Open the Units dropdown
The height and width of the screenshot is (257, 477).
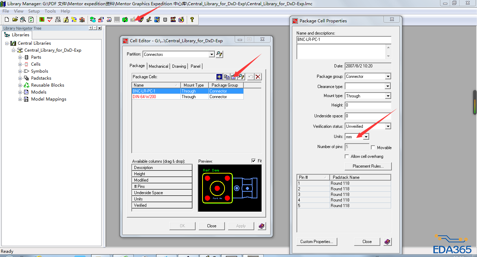click(366, 137)
